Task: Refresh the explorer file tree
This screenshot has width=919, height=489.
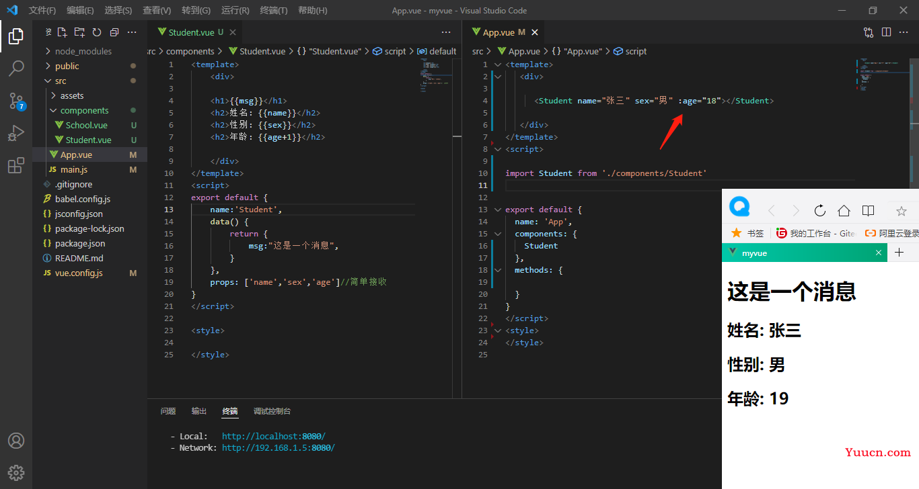Action: (x=97, y=32)
